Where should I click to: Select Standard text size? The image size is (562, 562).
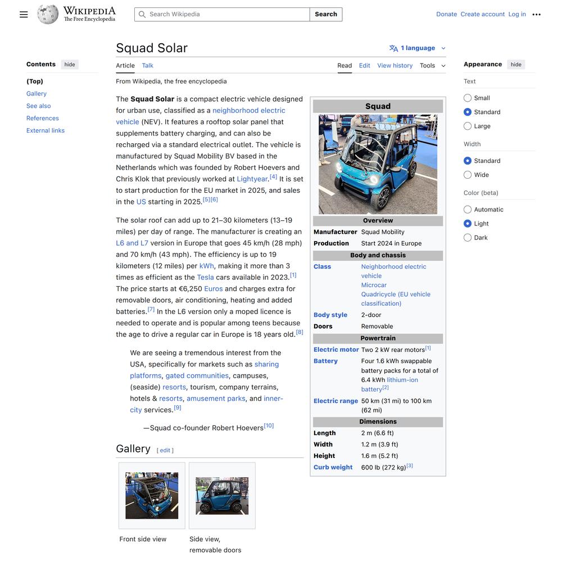[468, 112]
